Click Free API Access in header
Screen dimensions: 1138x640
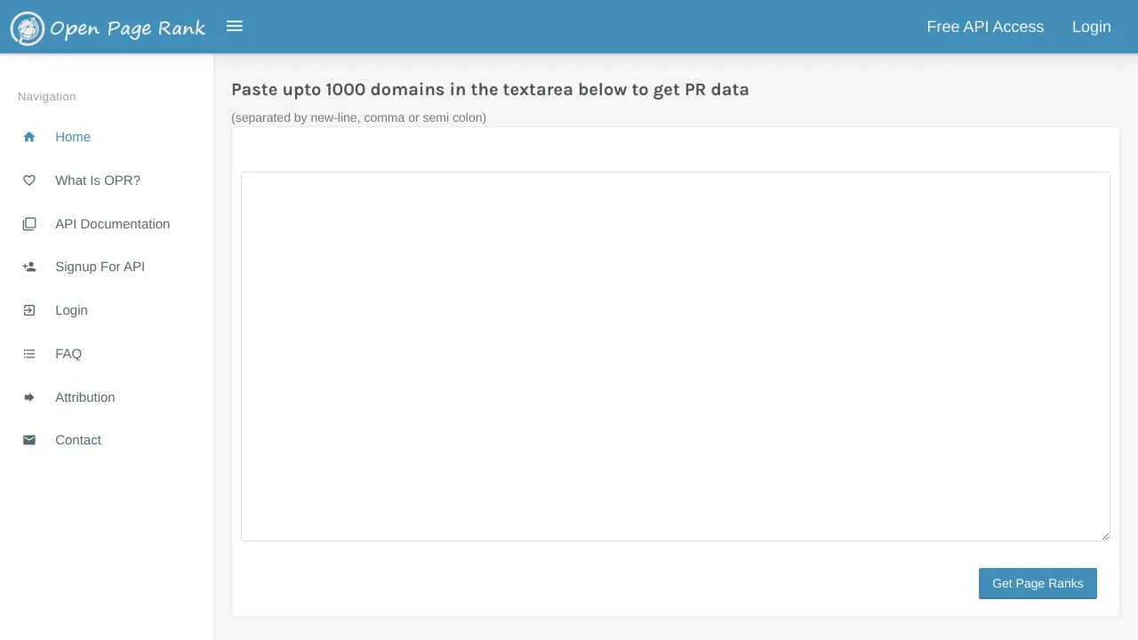pyautogui.click(x=985, y=27)
